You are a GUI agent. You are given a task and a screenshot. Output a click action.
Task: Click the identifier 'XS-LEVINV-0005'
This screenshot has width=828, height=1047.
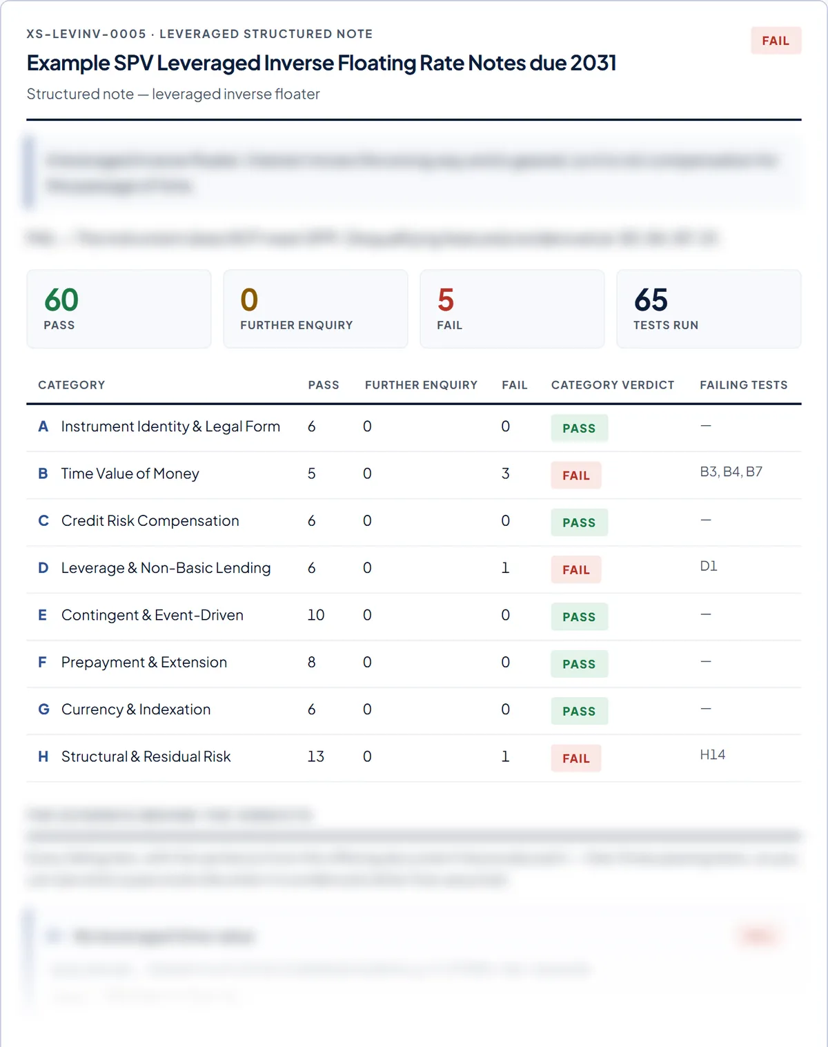(86, 34)
